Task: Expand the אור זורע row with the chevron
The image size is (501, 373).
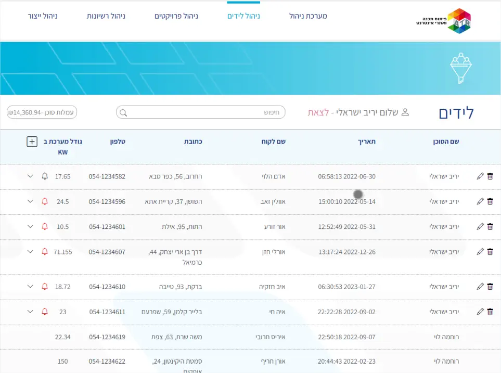Action: pos(30,226)
